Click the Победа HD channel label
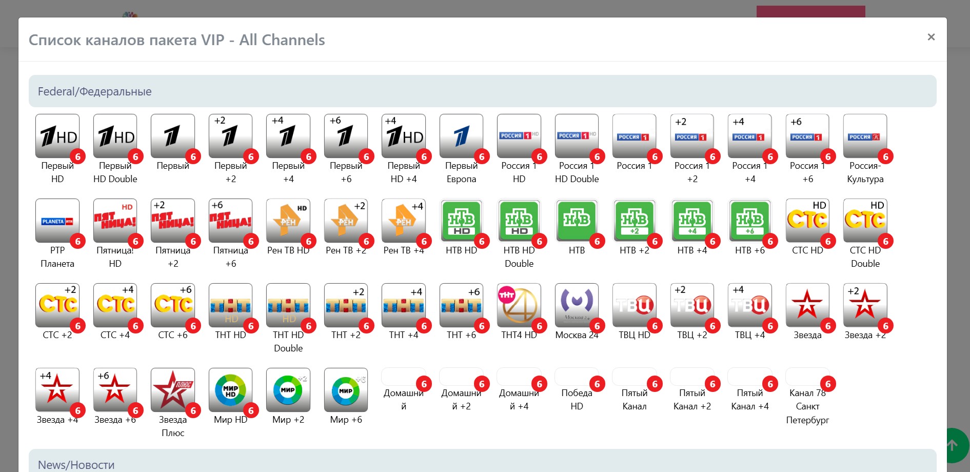This screenshot has width=970, height=472. click(x=577, y=400)
